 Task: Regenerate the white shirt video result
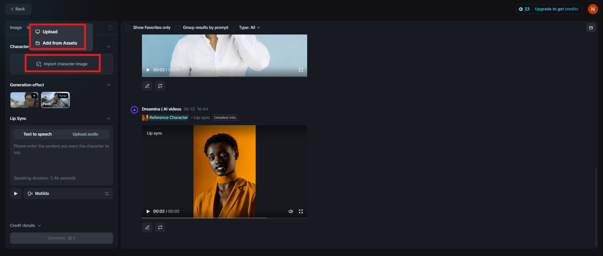click(x=160, y=86)
